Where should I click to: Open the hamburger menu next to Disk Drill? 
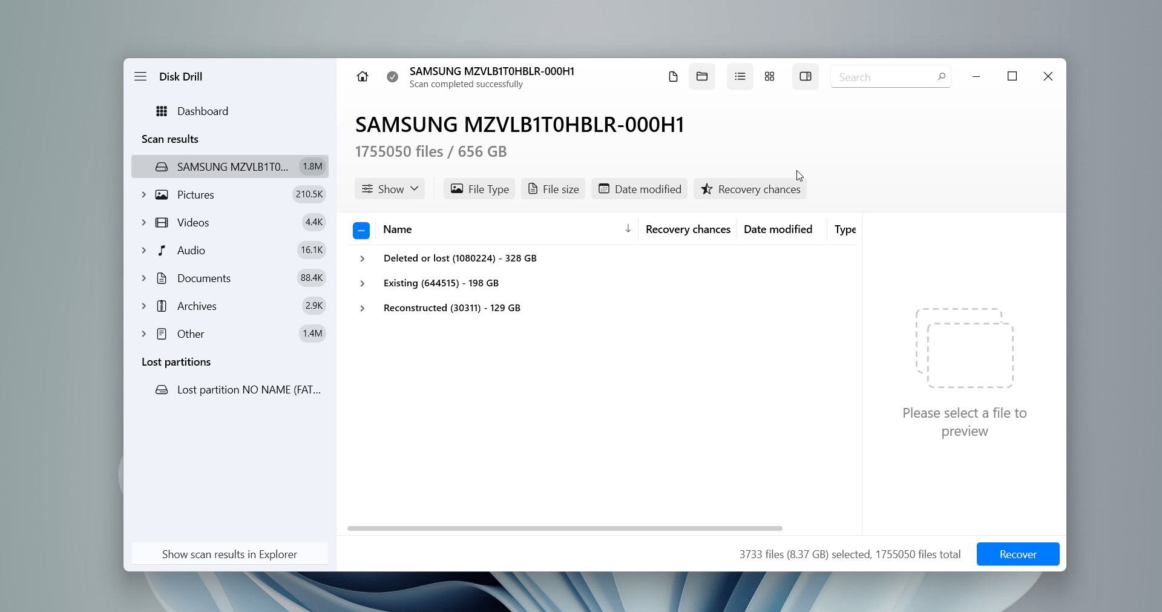click(140, 77)
